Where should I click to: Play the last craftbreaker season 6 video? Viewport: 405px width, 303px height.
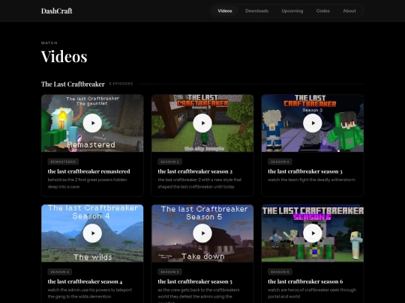point(313,233)
